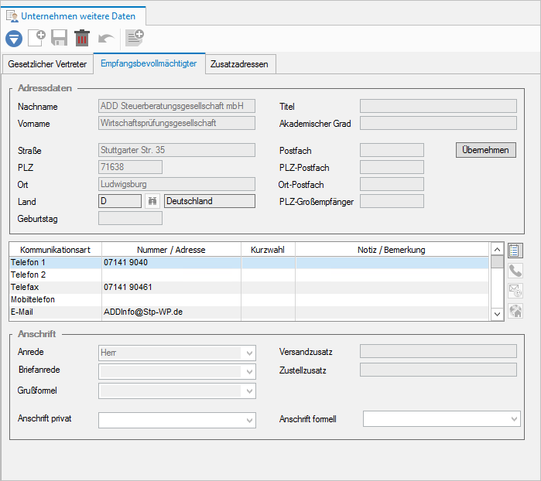Click the binoculars search icon next to Land
The image size is (541, 481).
pyautogui.click(x=152, y=201)
